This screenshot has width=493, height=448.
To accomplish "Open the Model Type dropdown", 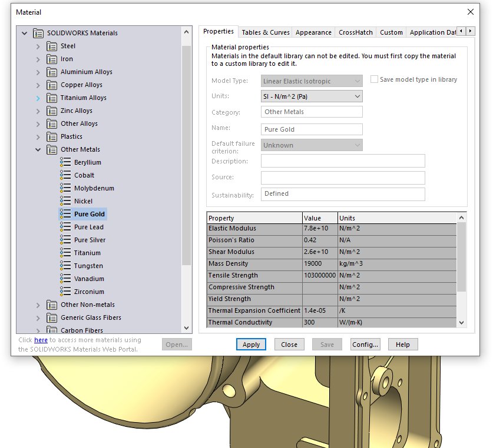I will (x=312, y=81).
